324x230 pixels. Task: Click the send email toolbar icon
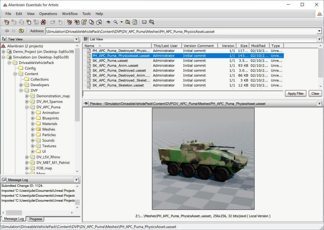[144, 22]
